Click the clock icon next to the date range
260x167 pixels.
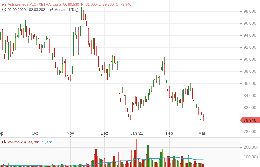tap(4, 10)
